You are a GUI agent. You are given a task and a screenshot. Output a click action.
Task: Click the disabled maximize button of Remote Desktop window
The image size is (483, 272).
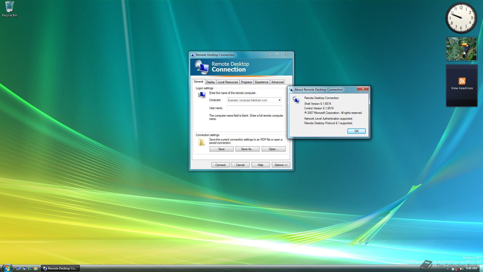(x=277, y=54)
